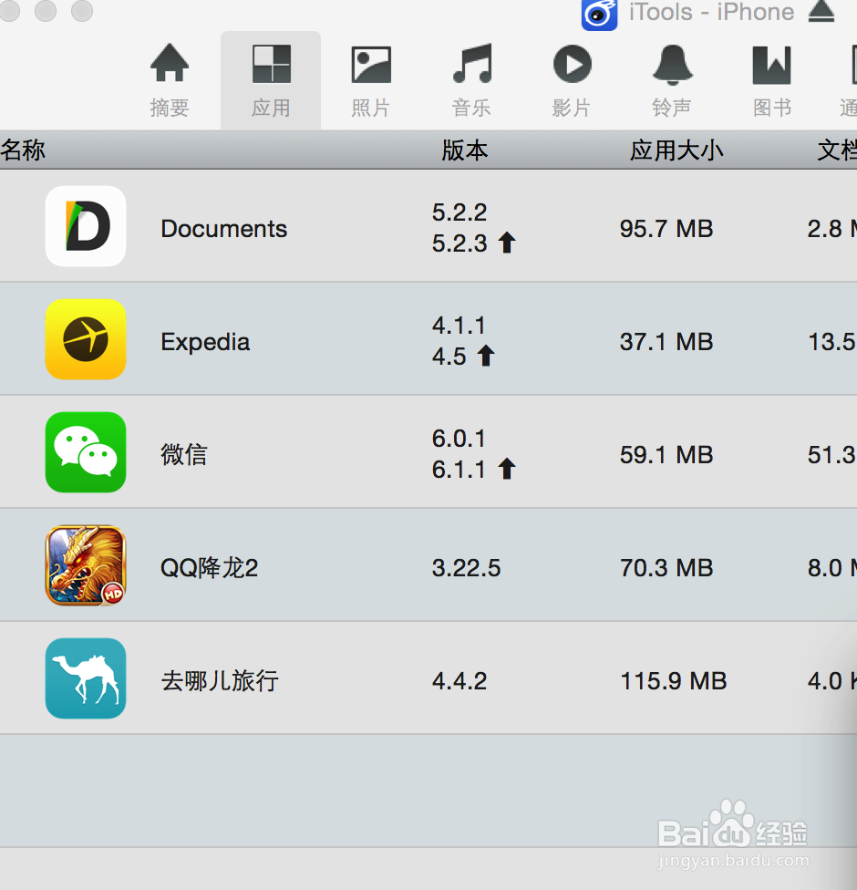Switch to the 音乐 music tab

coord(471,80)
